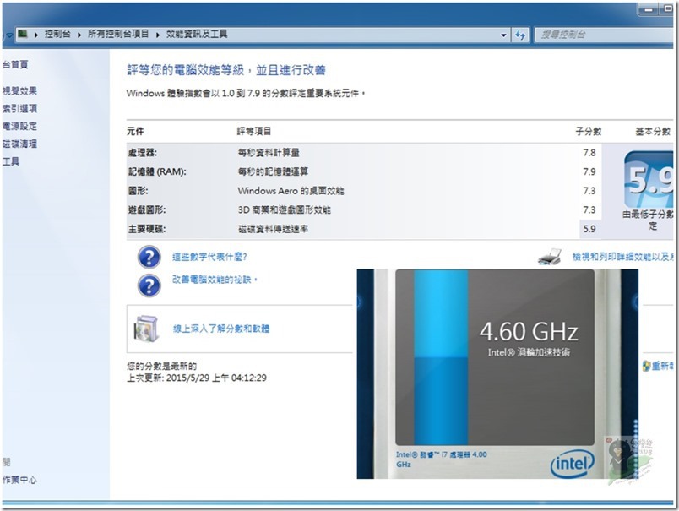Open the 檢視和列印詳細效能 link
The width and height of the screenshot is (679, 511).
pos(622,257)
